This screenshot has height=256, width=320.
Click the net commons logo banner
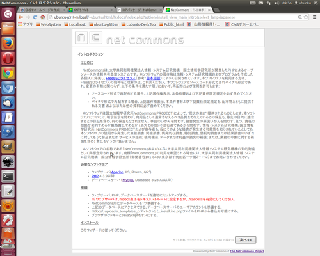click(129, 38)
